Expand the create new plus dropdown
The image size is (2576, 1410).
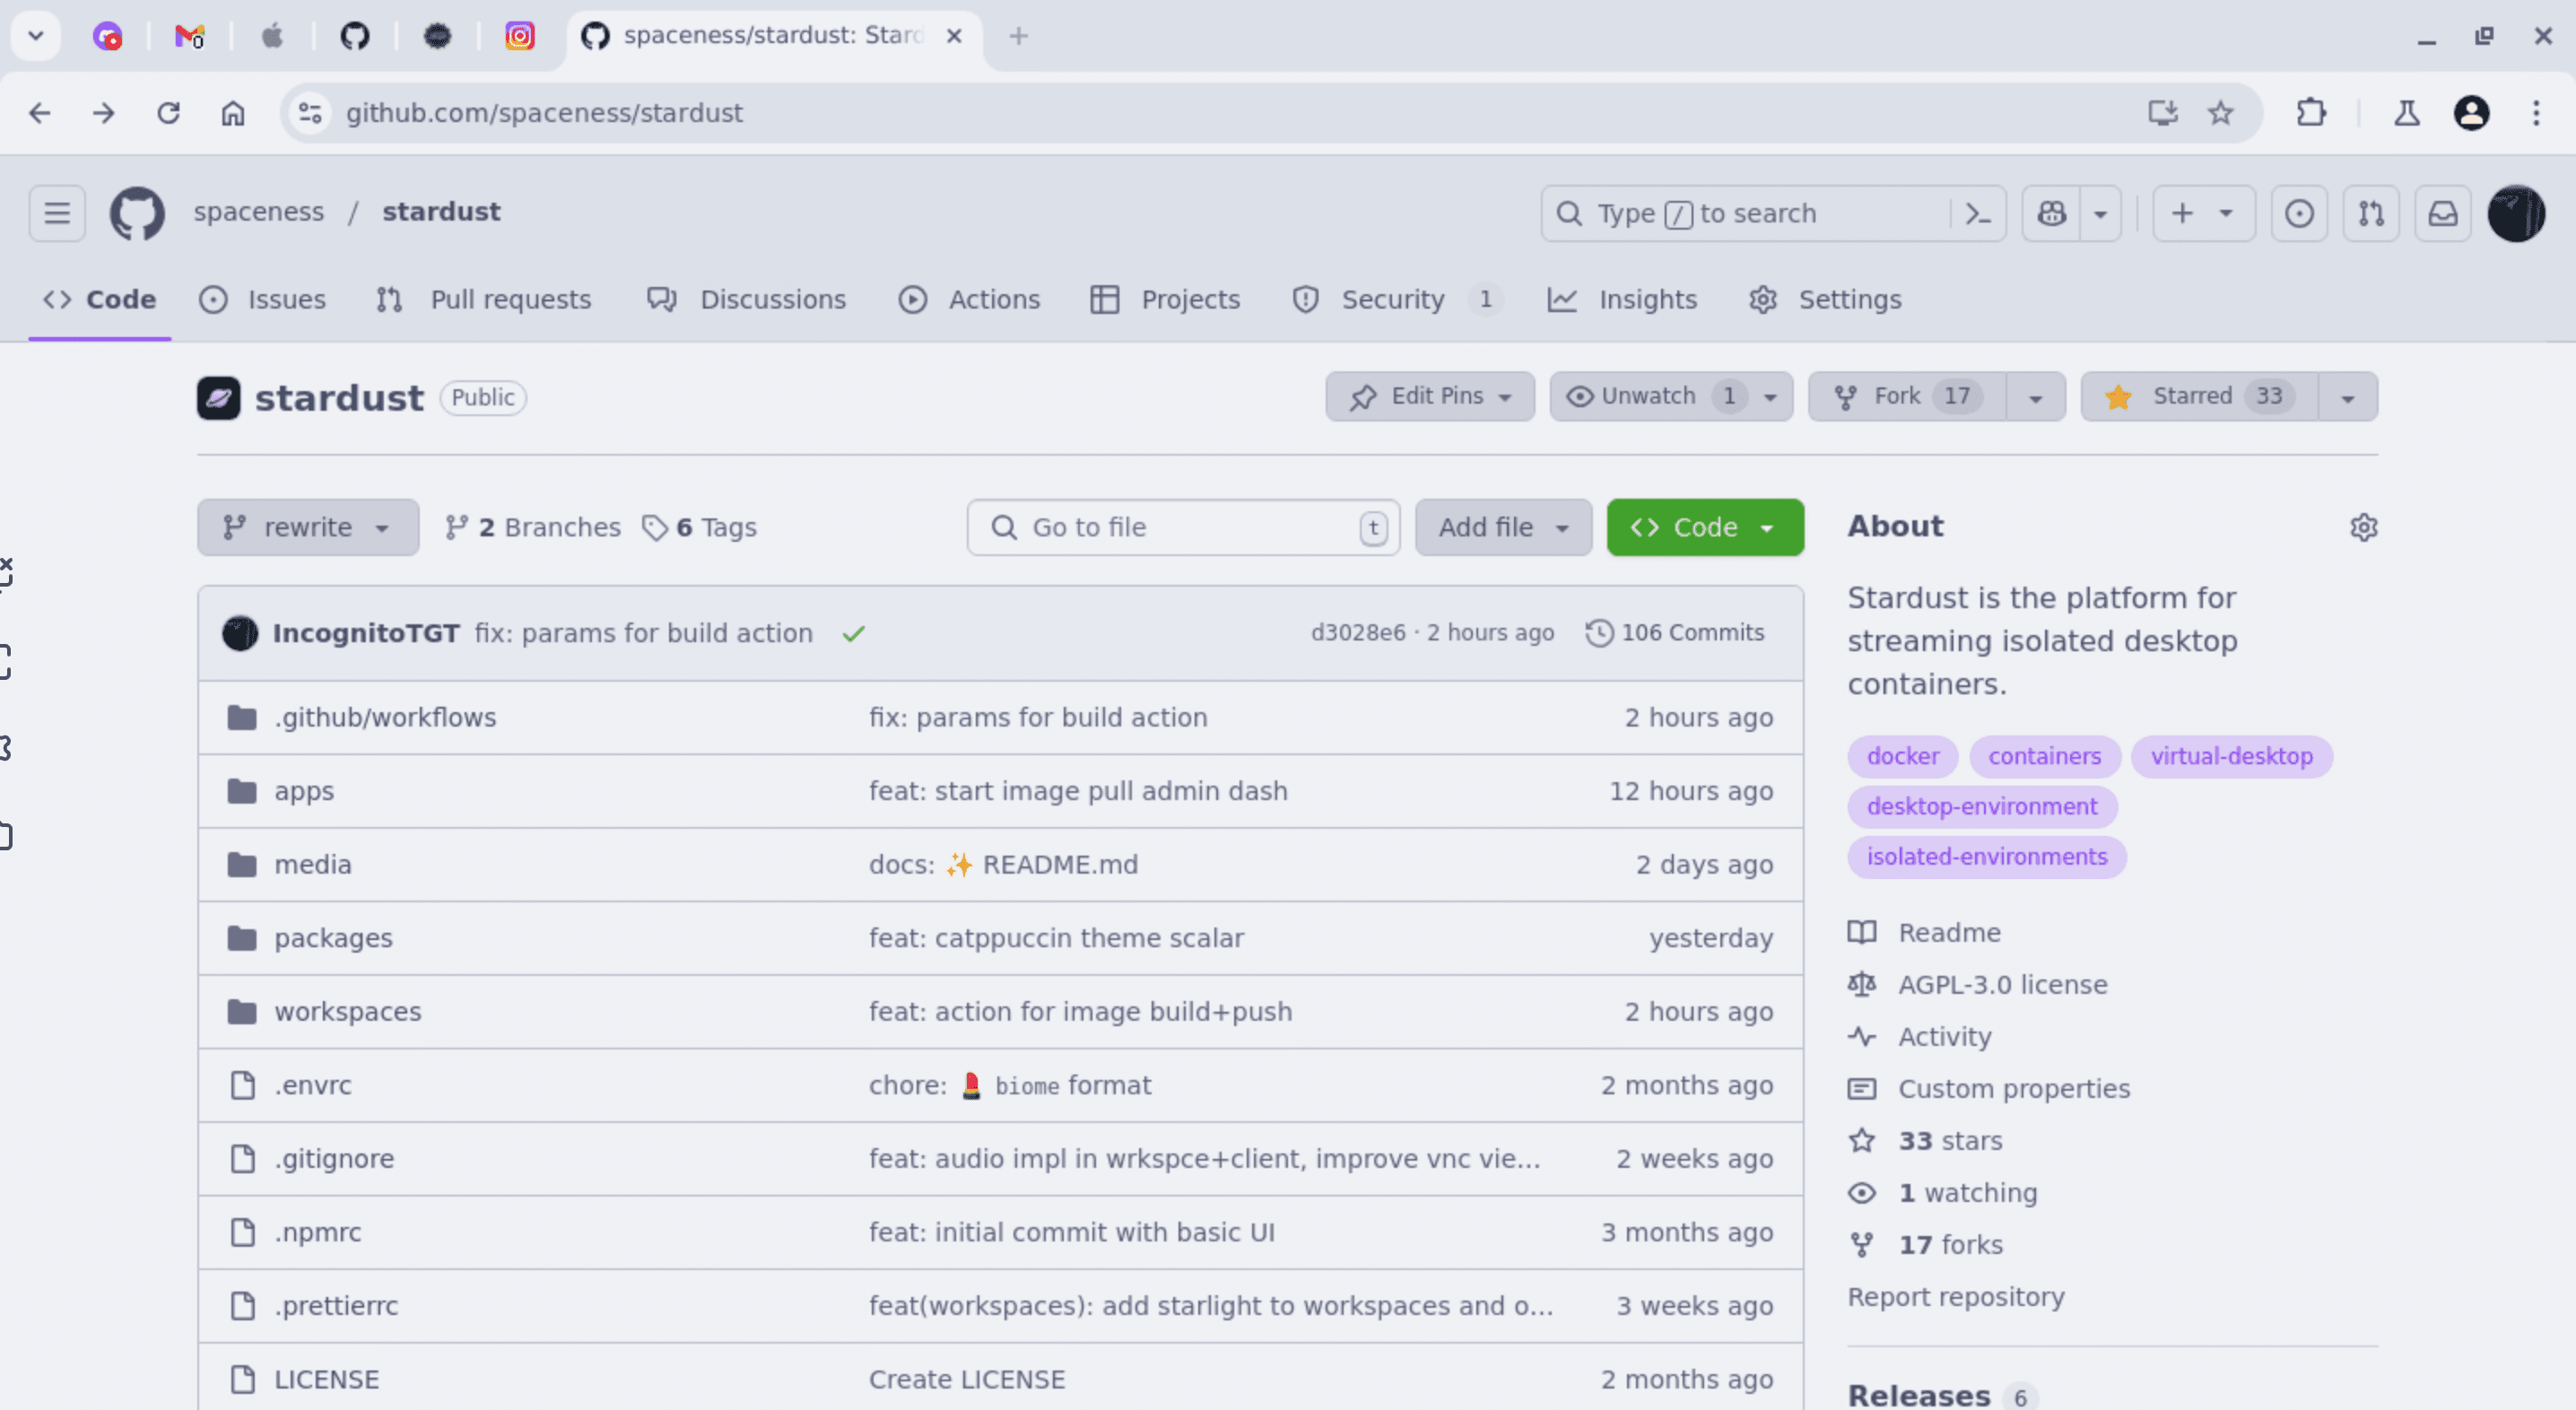point(2203,213)
